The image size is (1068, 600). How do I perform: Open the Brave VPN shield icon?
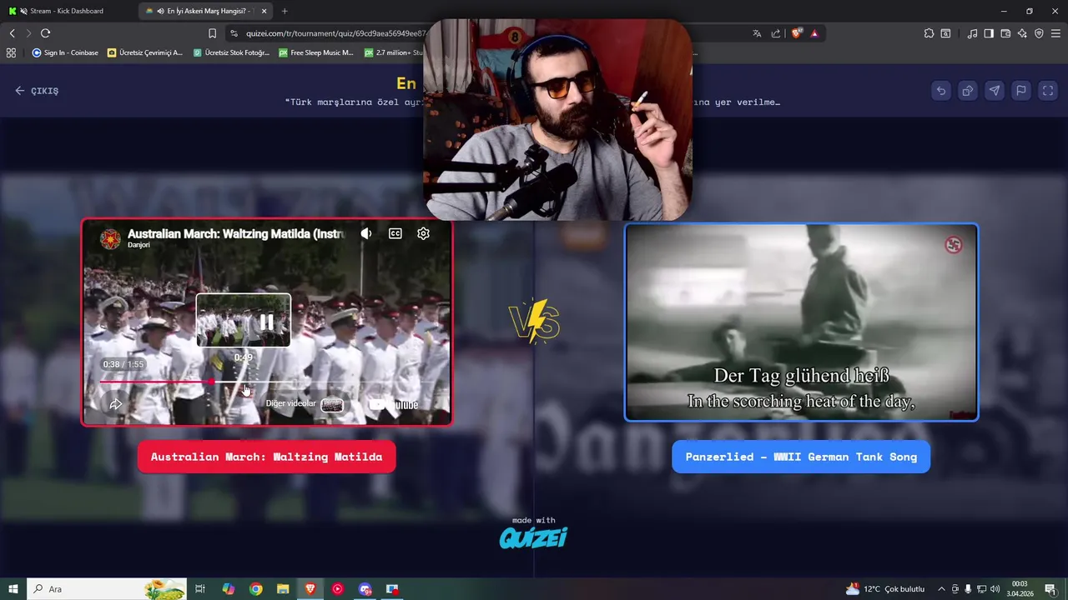click(x=1039, y=33)
